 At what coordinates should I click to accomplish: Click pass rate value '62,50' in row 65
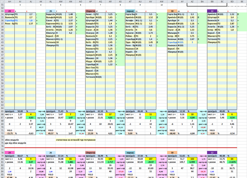tap(100, 111)
